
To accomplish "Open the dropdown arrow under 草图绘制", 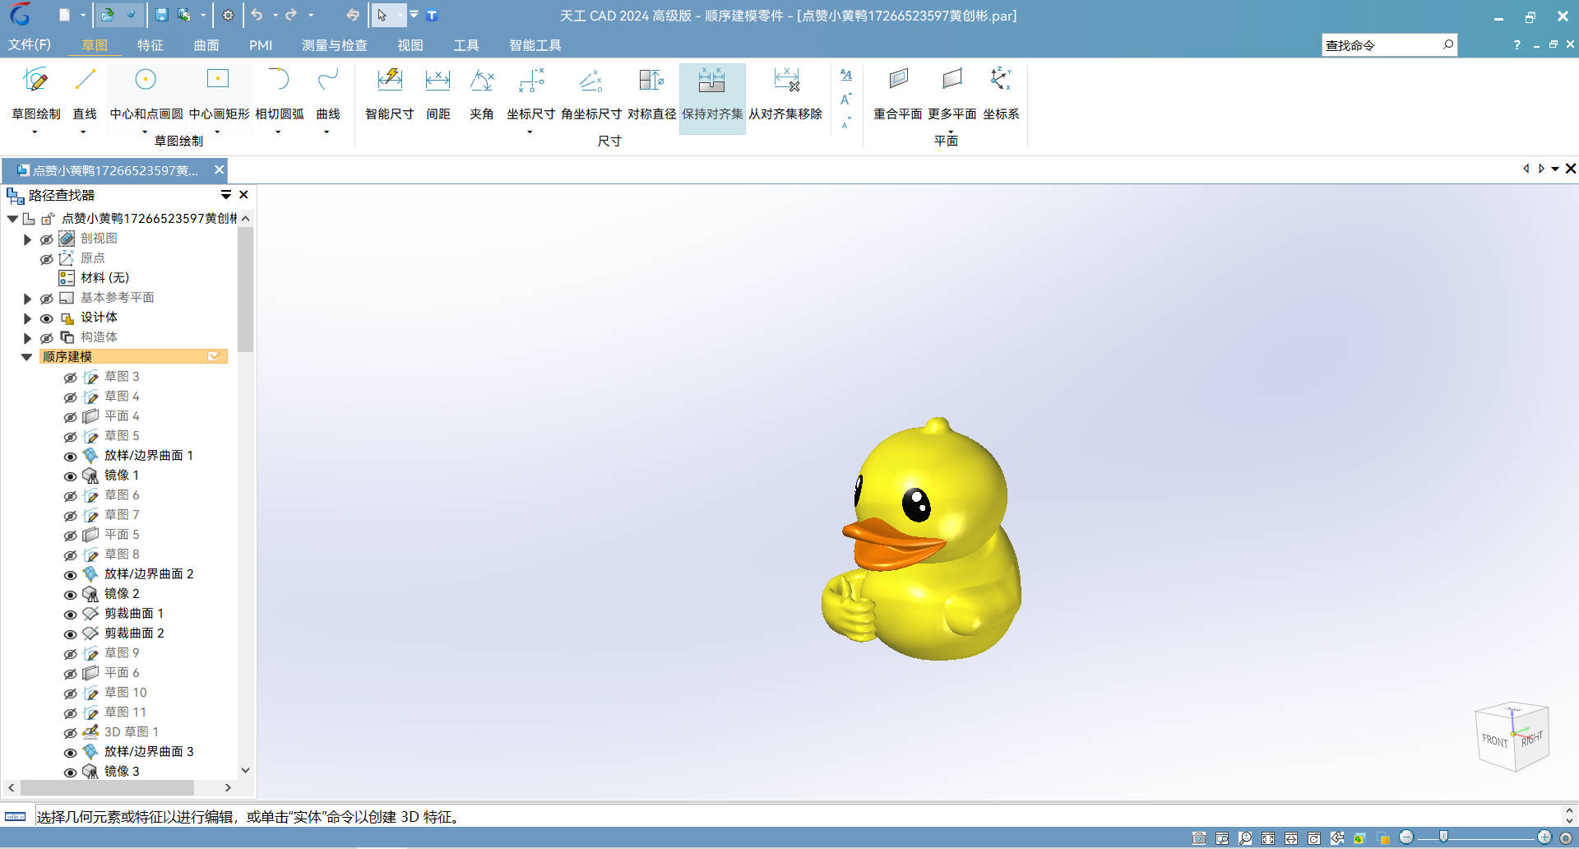I will point(35,132).
